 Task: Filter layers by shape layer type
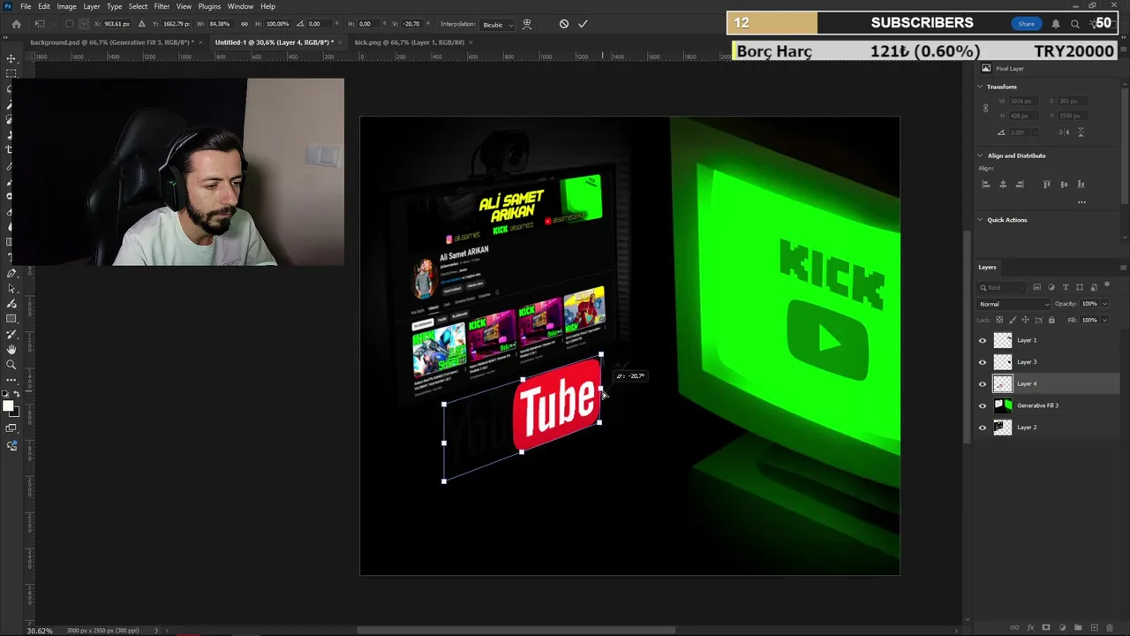pyautogui.click(x=1079, y=287)
